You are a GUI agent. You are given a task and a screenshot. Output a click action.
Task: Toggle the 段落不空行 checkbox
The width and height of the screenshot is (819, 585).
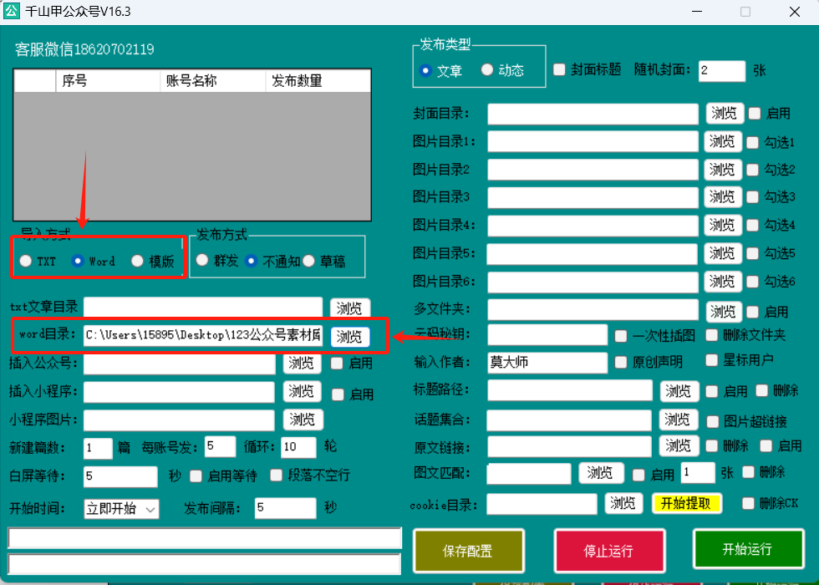tap(277, 475)
